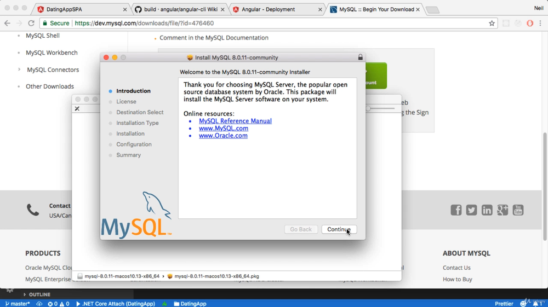The height and width of the screenshot is (307, 548).
Task: Open the MySQL Reference Manual link
Action: pyautogui.click(x=235, y=121)
